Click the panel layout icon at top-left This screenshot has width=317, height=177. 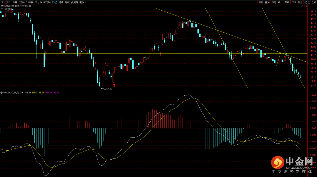[2, 2]
